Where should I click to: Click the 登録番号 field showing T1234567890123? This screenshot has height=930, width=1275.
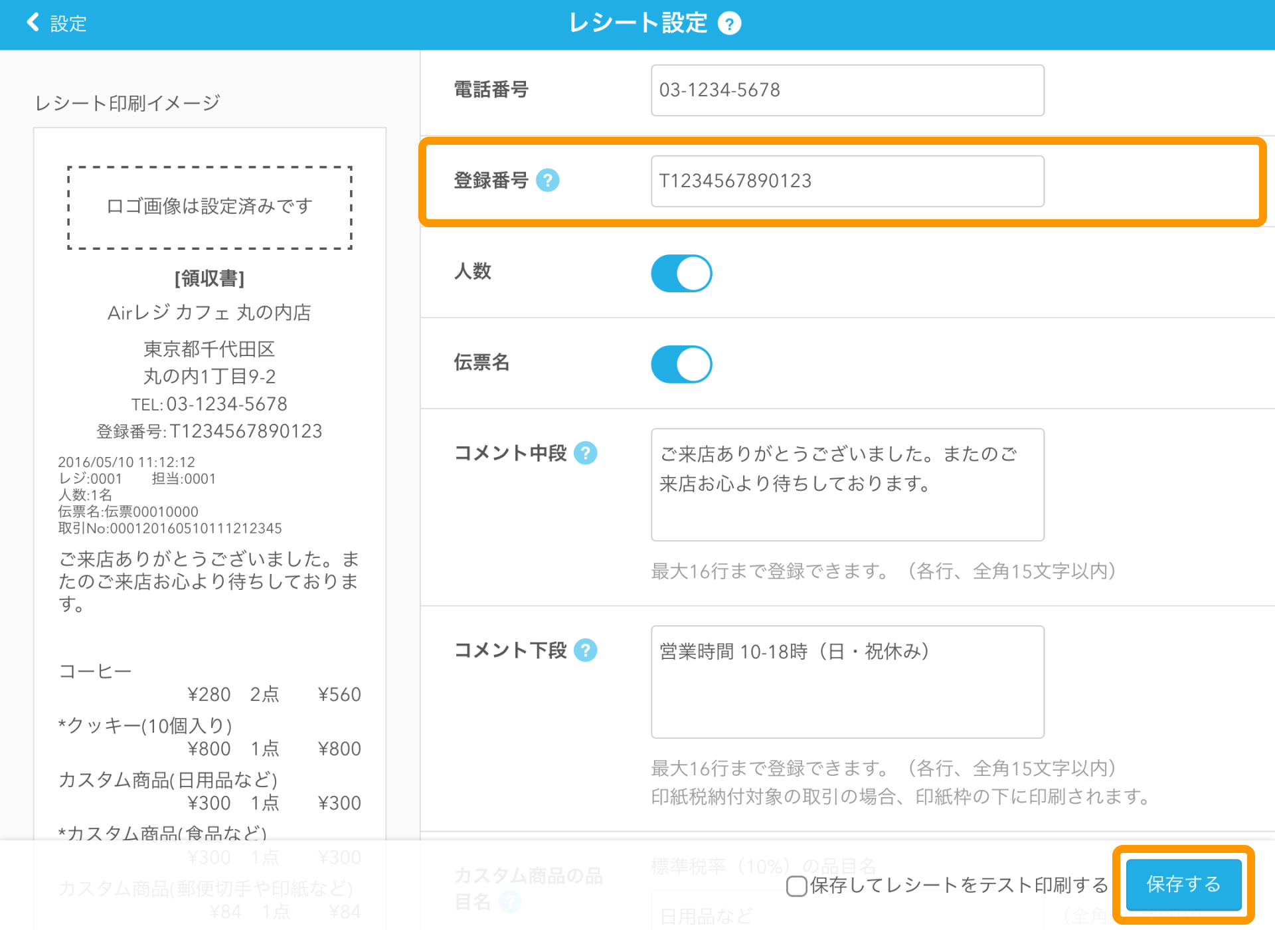847,181
